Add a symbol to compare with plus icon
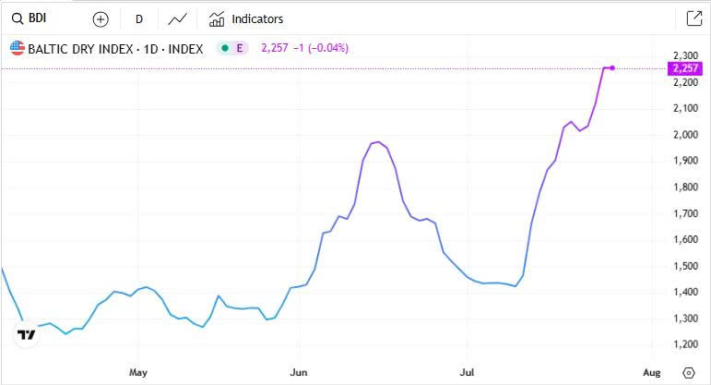This screenshot has height=385, width=711. [101, 19]
